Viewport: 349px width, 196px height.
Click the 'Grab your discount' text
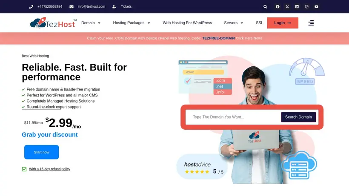pos(50,135)
